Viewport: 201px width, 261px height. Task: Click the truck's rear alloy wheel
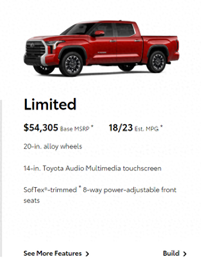[x=157, y=62]
